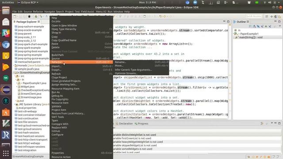
Task: Click the New wizard toolbar icon
Action: pyautogui.click(x=15, y=16)
